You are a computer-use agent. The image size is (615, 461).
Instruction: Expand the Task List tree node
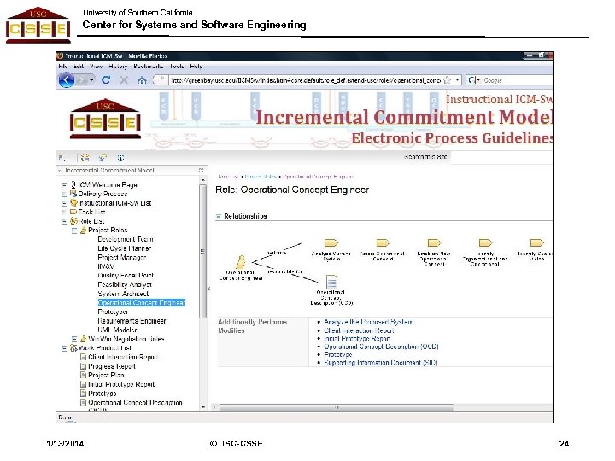click(65, 212)
